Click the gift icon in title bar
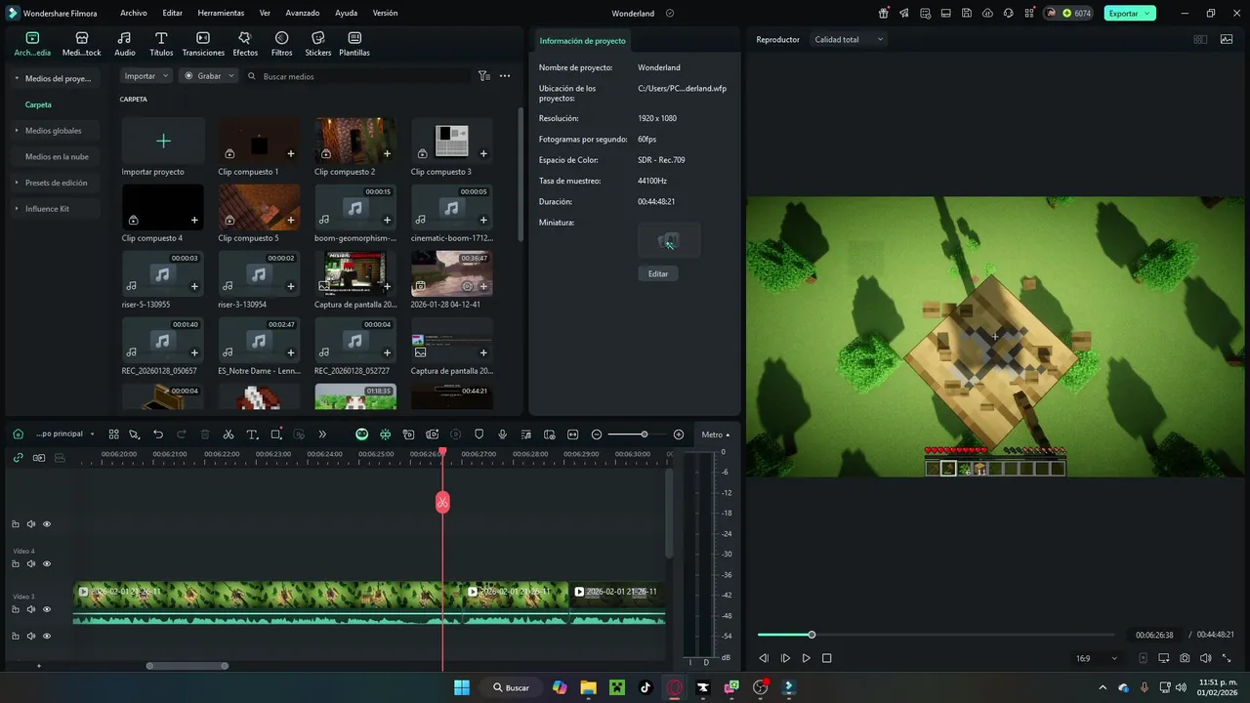The image size is (1250, 703). coord(883,13)
